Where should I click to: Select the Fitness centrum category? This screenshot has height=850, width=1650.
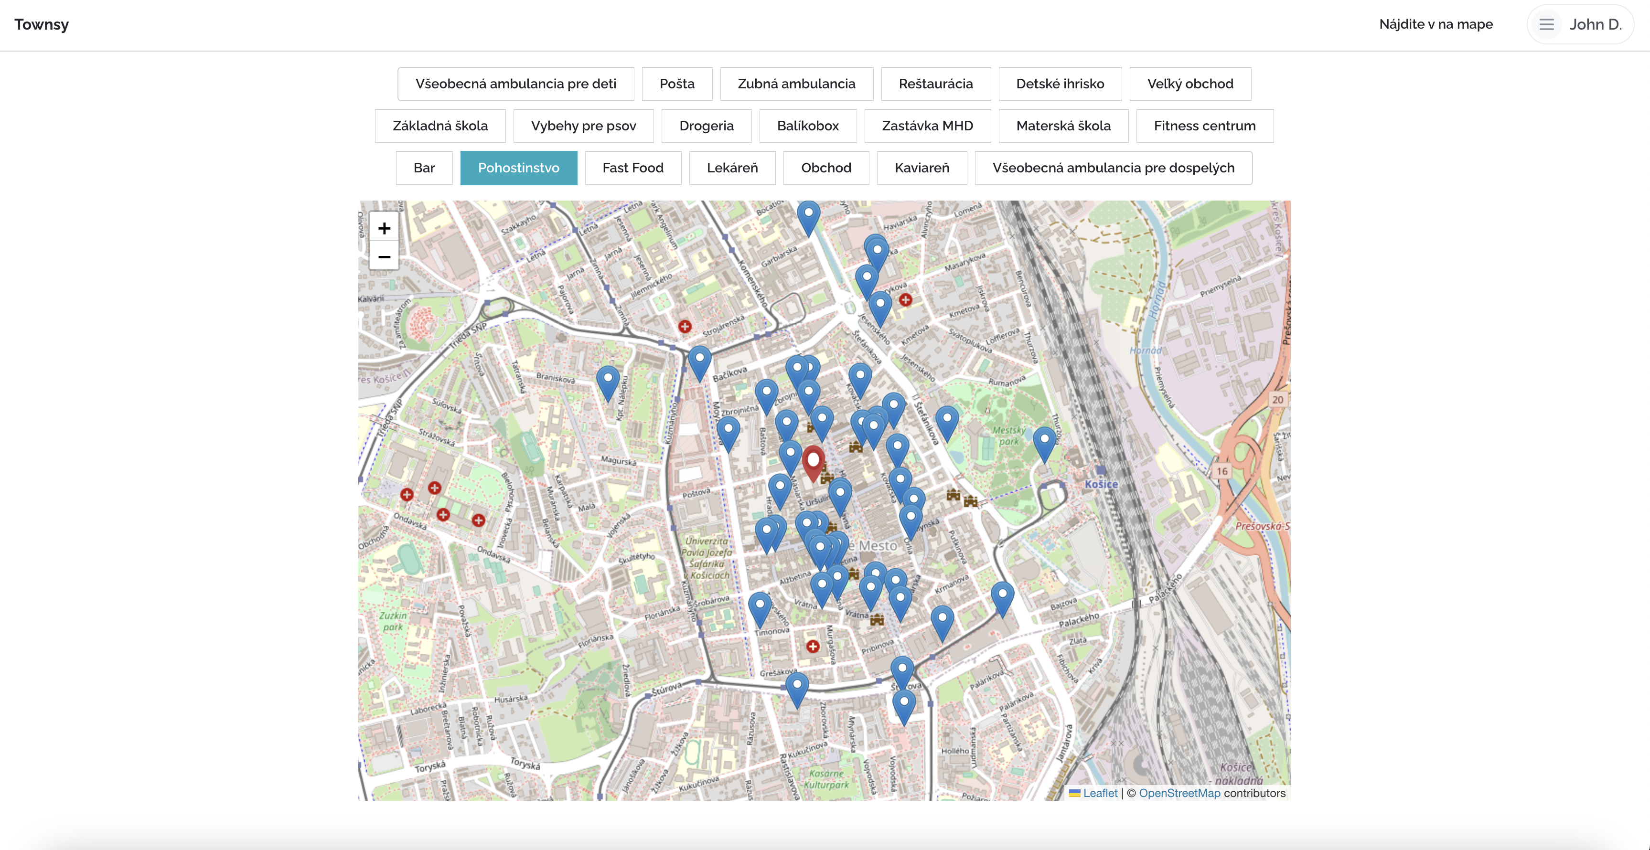click(1204, 126)
